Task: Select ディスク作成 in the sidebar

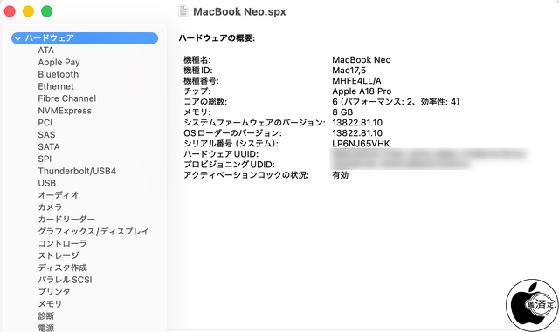Action: (x=62, y=268)
